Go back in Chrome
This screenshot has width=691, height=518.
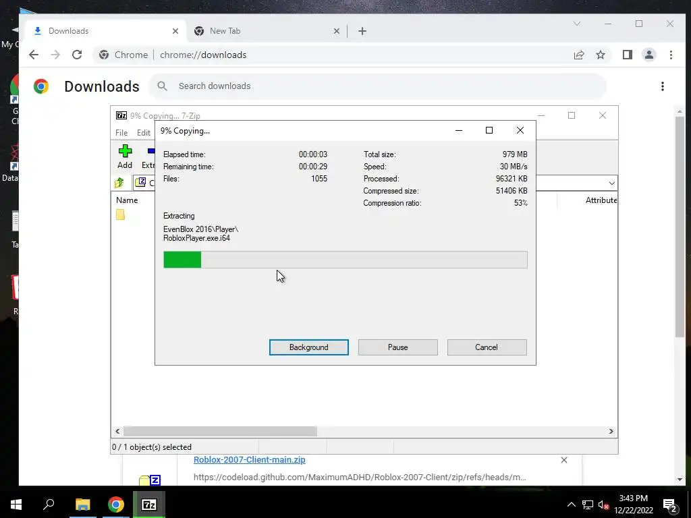pos(34,55)
